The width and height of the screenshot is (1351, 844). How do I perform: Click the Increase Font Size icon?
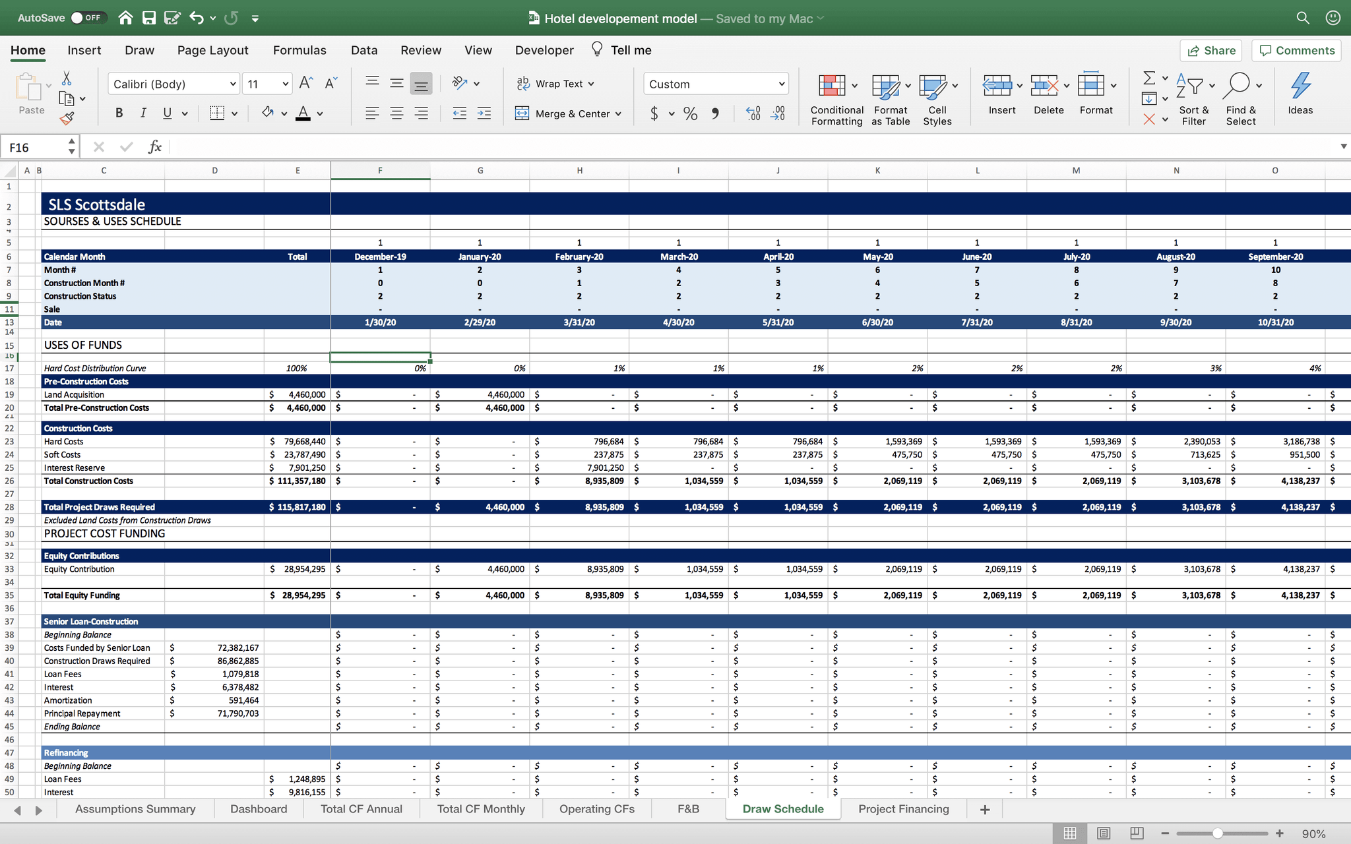pos(306,83)
